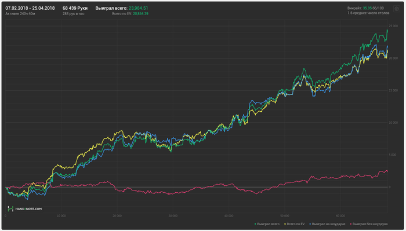The image size is (406, 231).
Task: Toggle the green "Выиграл всего" legend series
Action: click(x=267, y=224)
